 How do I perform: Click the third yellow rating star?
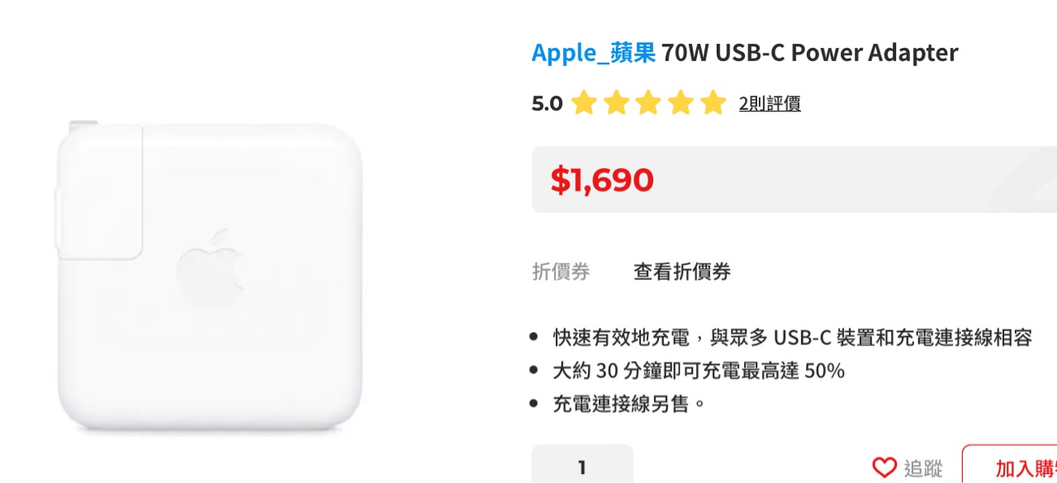(x=648, y=103)
